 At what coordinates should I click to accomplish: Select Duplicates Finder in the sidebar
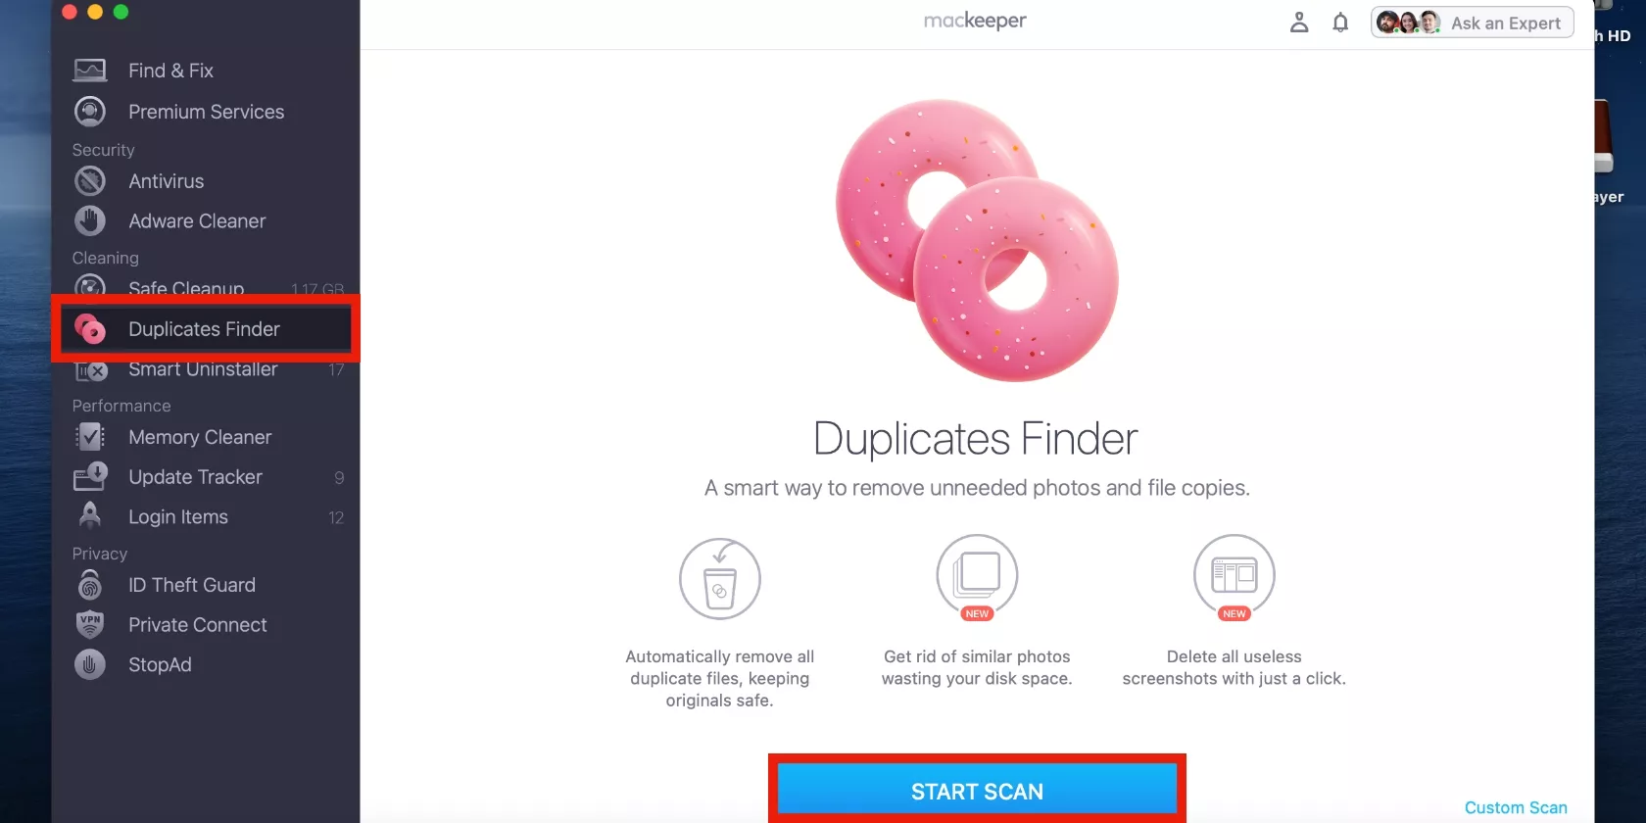tap(206, 329)
